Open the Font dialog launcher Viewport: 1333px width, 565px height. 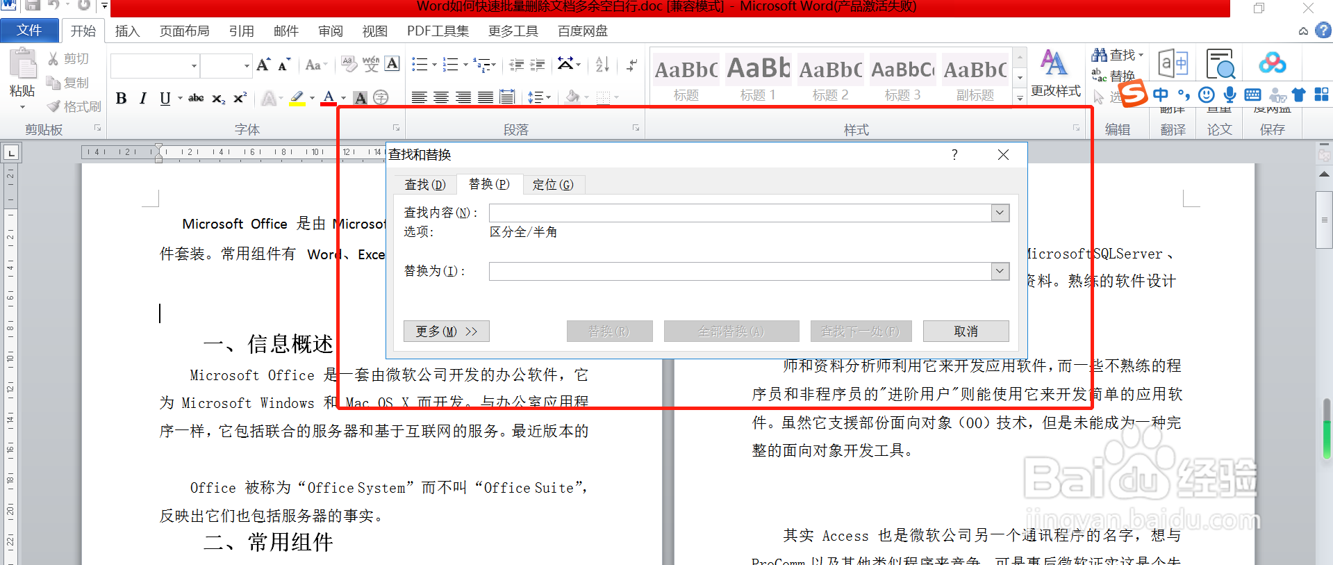(x=396, y=129)
